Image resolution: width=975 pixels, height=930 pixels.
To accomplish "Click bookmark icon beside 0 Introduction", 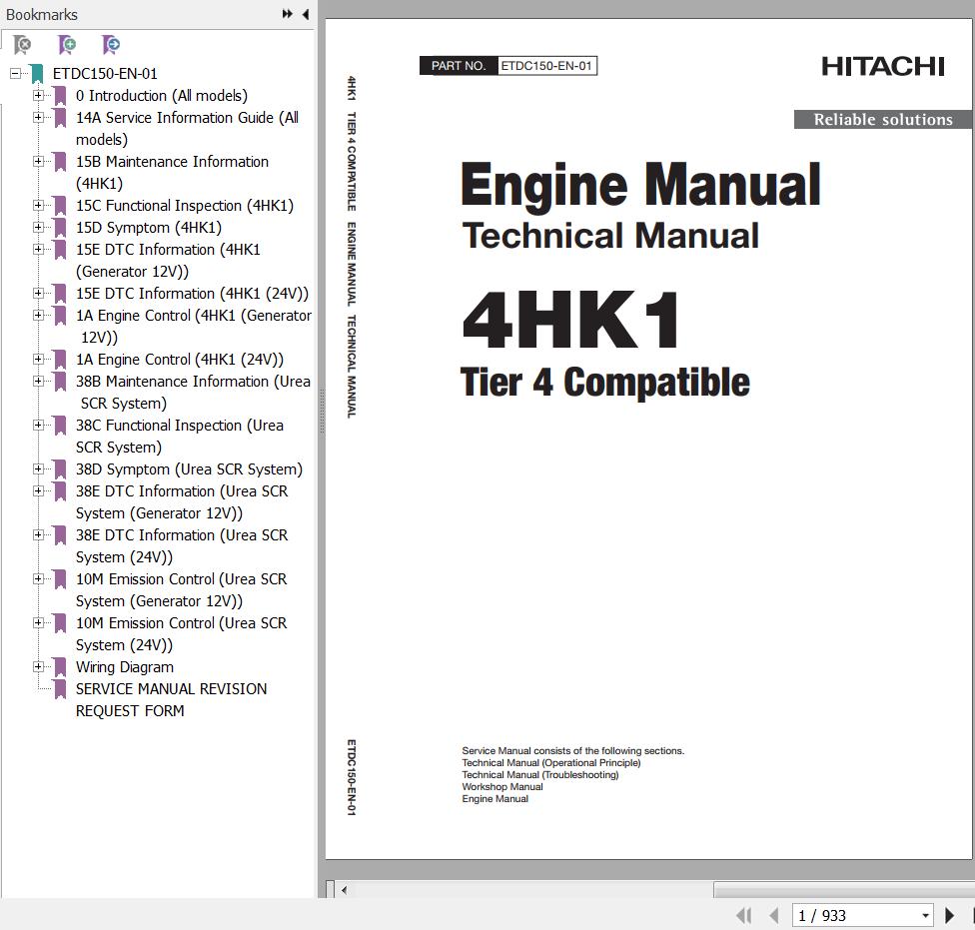I will coord(60,96).
